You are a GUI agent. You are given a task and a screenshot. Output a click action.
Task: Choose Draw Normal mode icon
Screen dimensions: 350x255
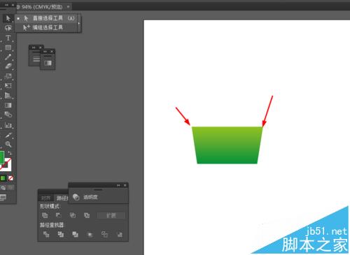(3, 188)
